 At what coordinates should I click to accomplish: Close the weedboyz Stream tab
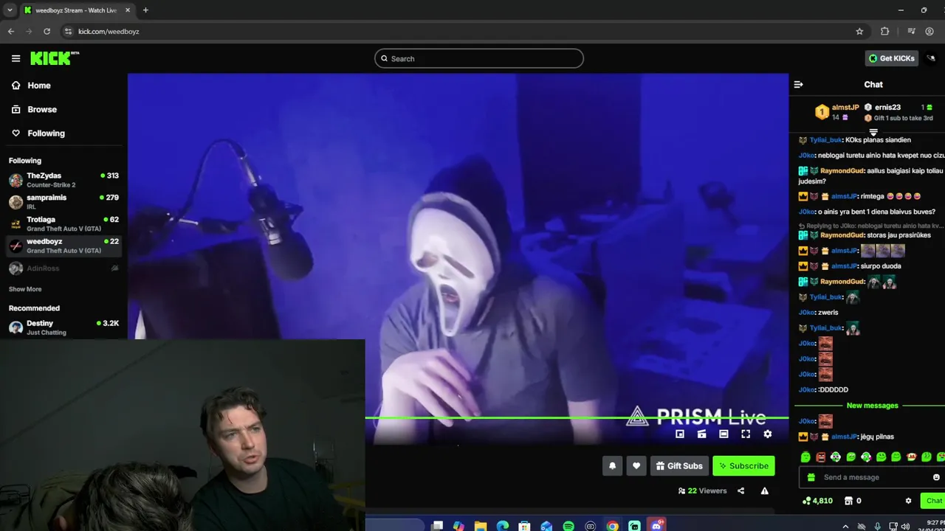coord(128,10)
